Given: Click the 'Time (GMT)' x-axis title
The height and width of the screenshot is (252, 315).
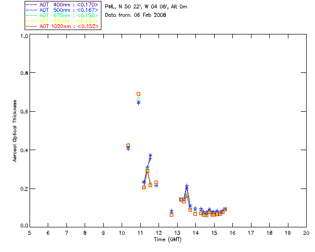Looking at the screenshot, I should point(168,240).
